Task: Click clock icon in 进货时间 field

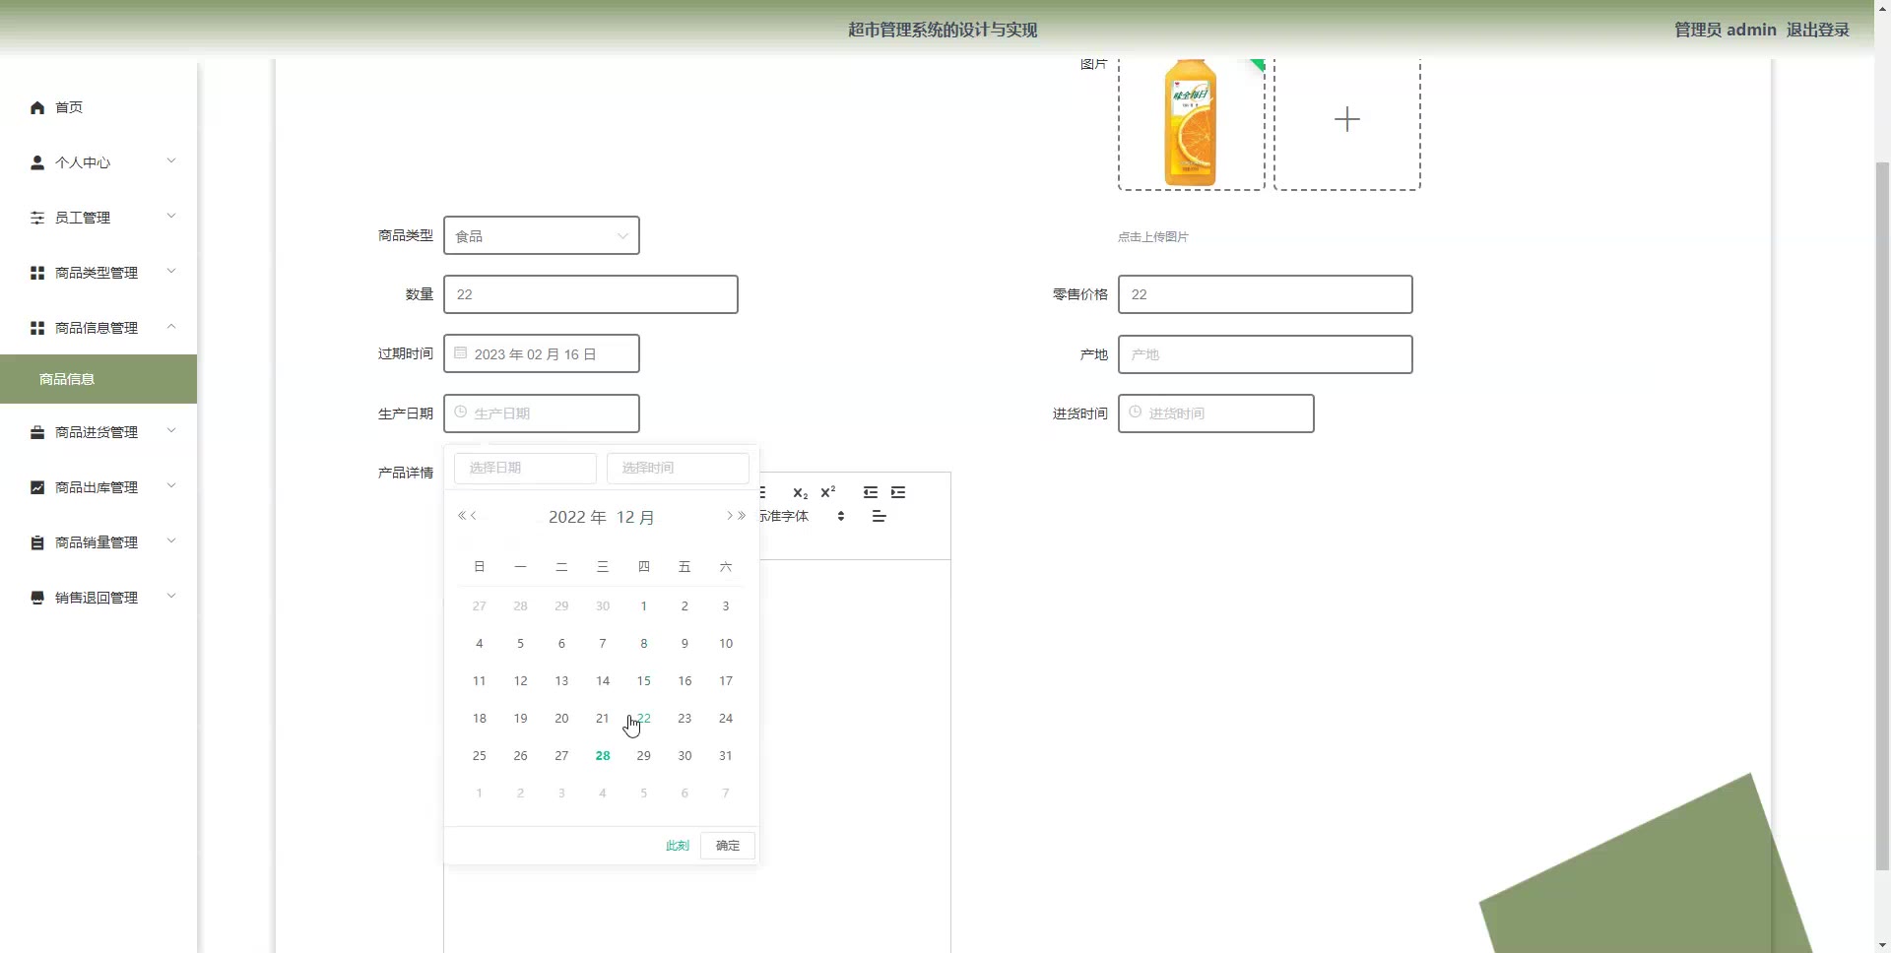Action: point(1135,412)
